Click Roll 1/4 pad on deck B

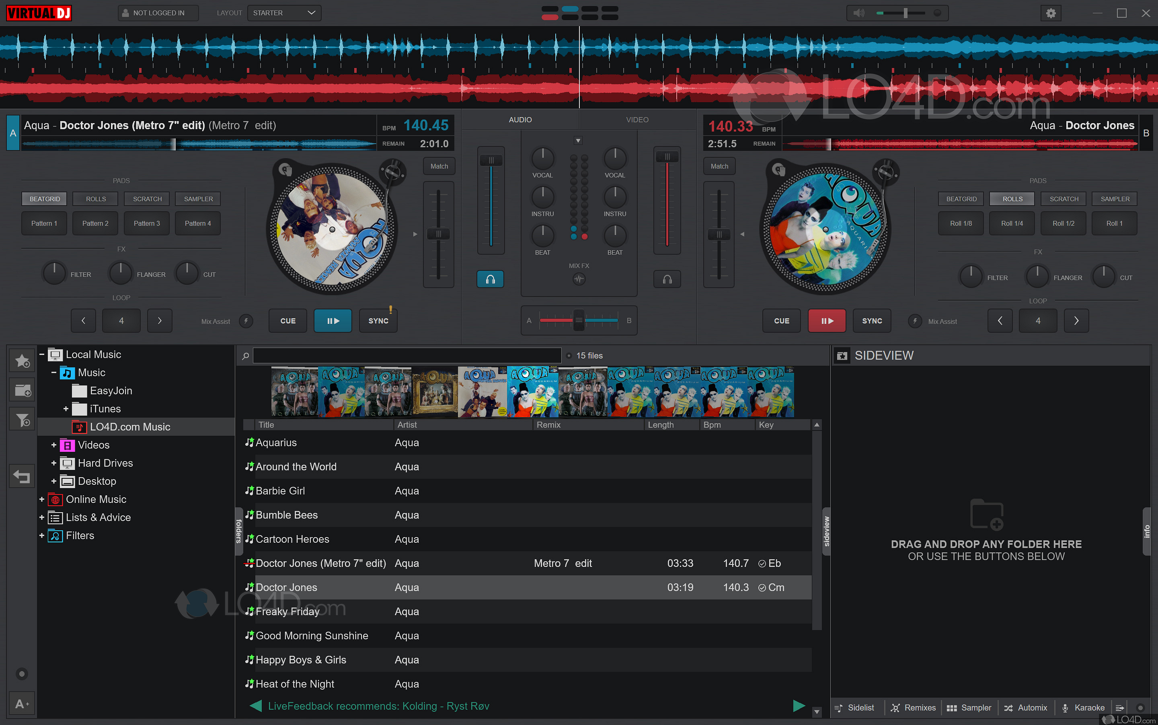1012,223
